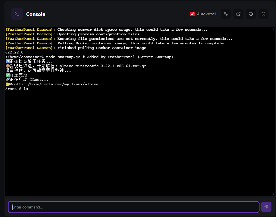Click the 'Updating process configuration files' line
276x217 pixels.
102,34
